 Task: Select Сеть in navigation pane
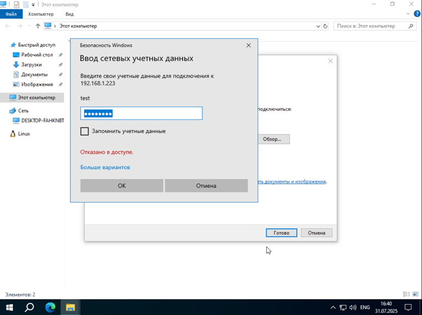[x=23, y=111]
